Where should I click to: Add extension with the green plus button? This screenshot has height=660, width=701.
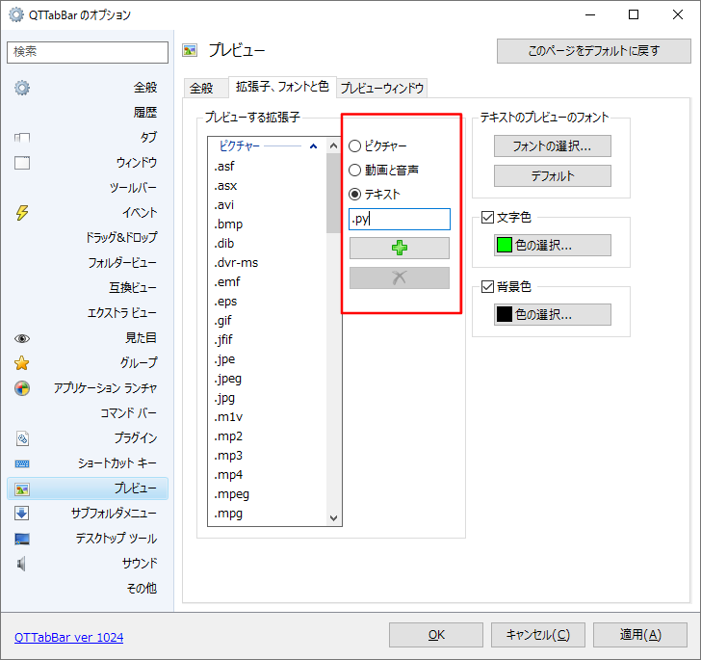[x=400, y=248]
